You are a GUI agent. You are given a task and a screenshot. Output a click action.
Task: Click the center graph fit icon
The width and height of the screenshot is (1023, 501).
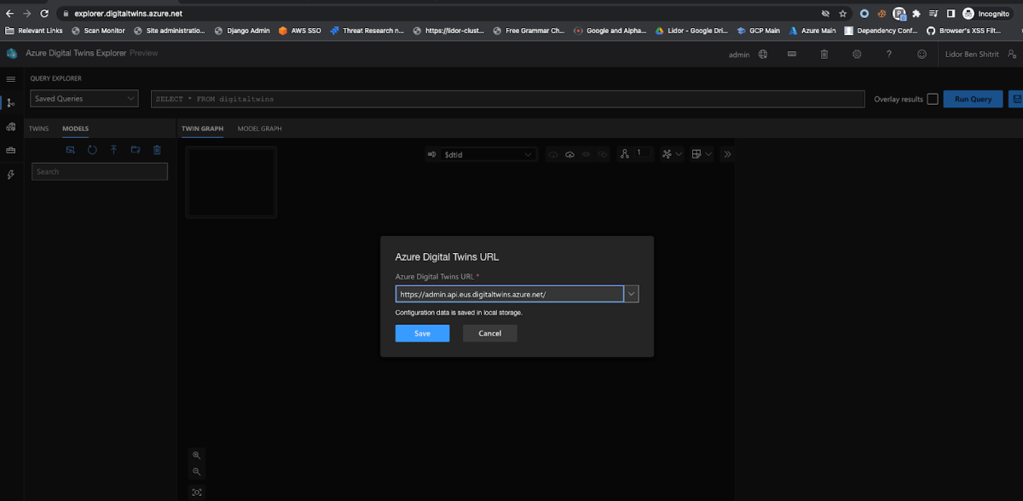[197, 492]
